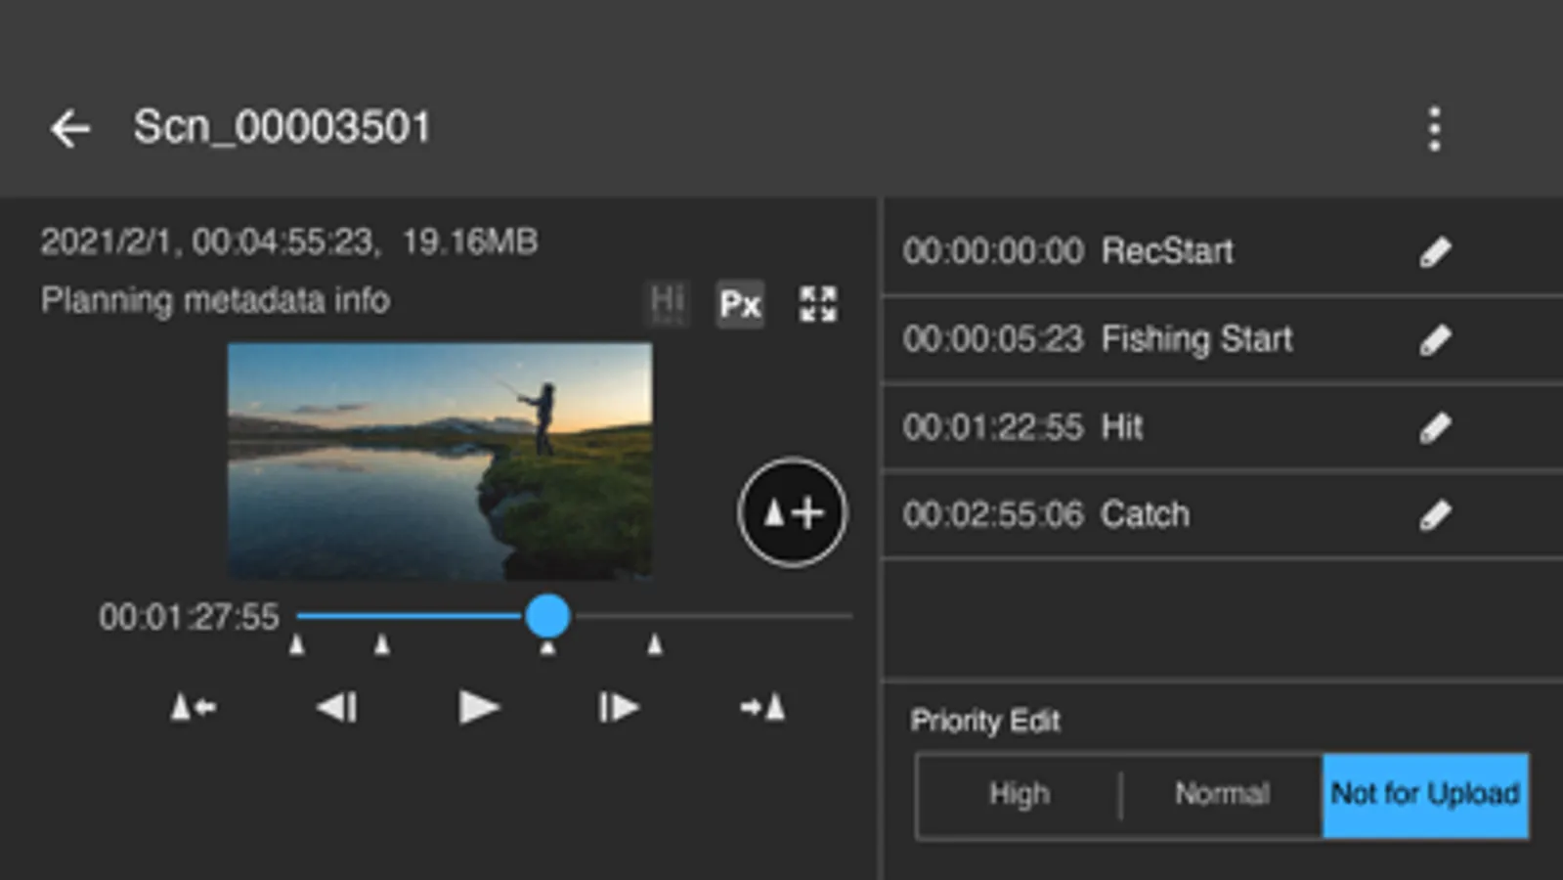Screen dimensions: 1563x880
Task: Click the blue playback position handle
Action: tap(547, 616)
